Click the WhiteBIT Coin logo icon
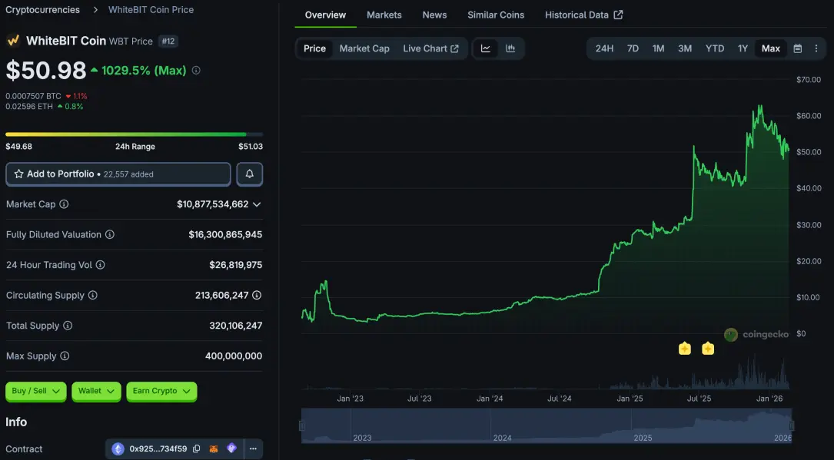The height and width of the screenshot is (460, 834). tap(13, 41)
